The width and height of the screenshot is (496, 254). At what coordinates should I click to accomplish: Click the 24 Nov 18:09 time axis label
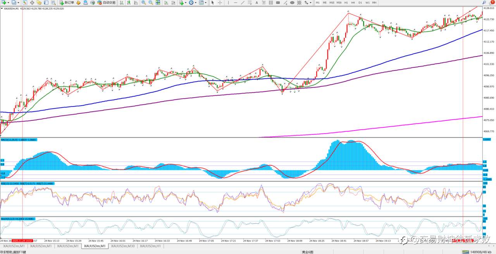[x=295, y=240]
